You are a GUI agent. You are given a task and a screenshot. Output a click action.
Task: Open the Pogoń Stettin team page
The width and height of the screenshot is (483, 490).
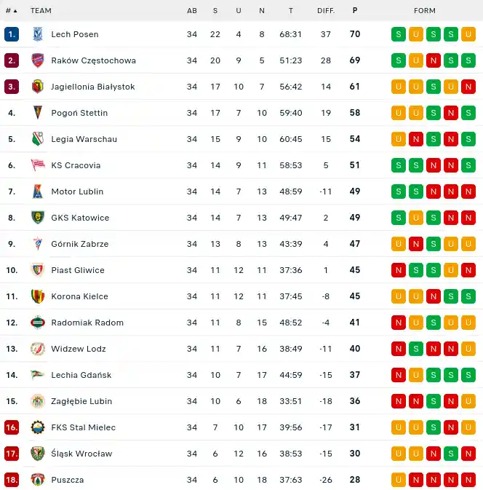pos(79,113)
